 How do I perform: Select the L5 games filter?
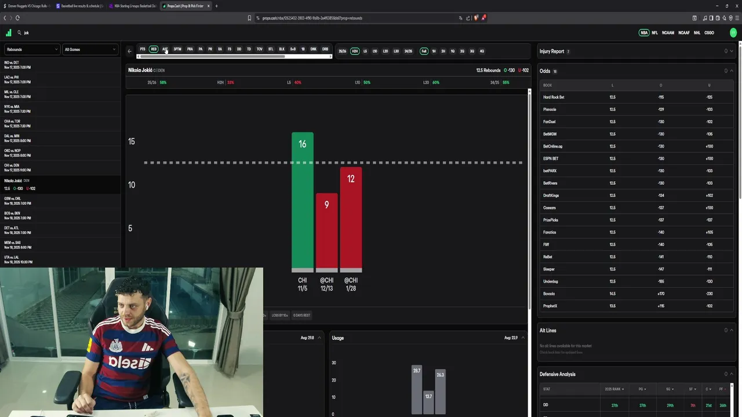coord(365,51)
